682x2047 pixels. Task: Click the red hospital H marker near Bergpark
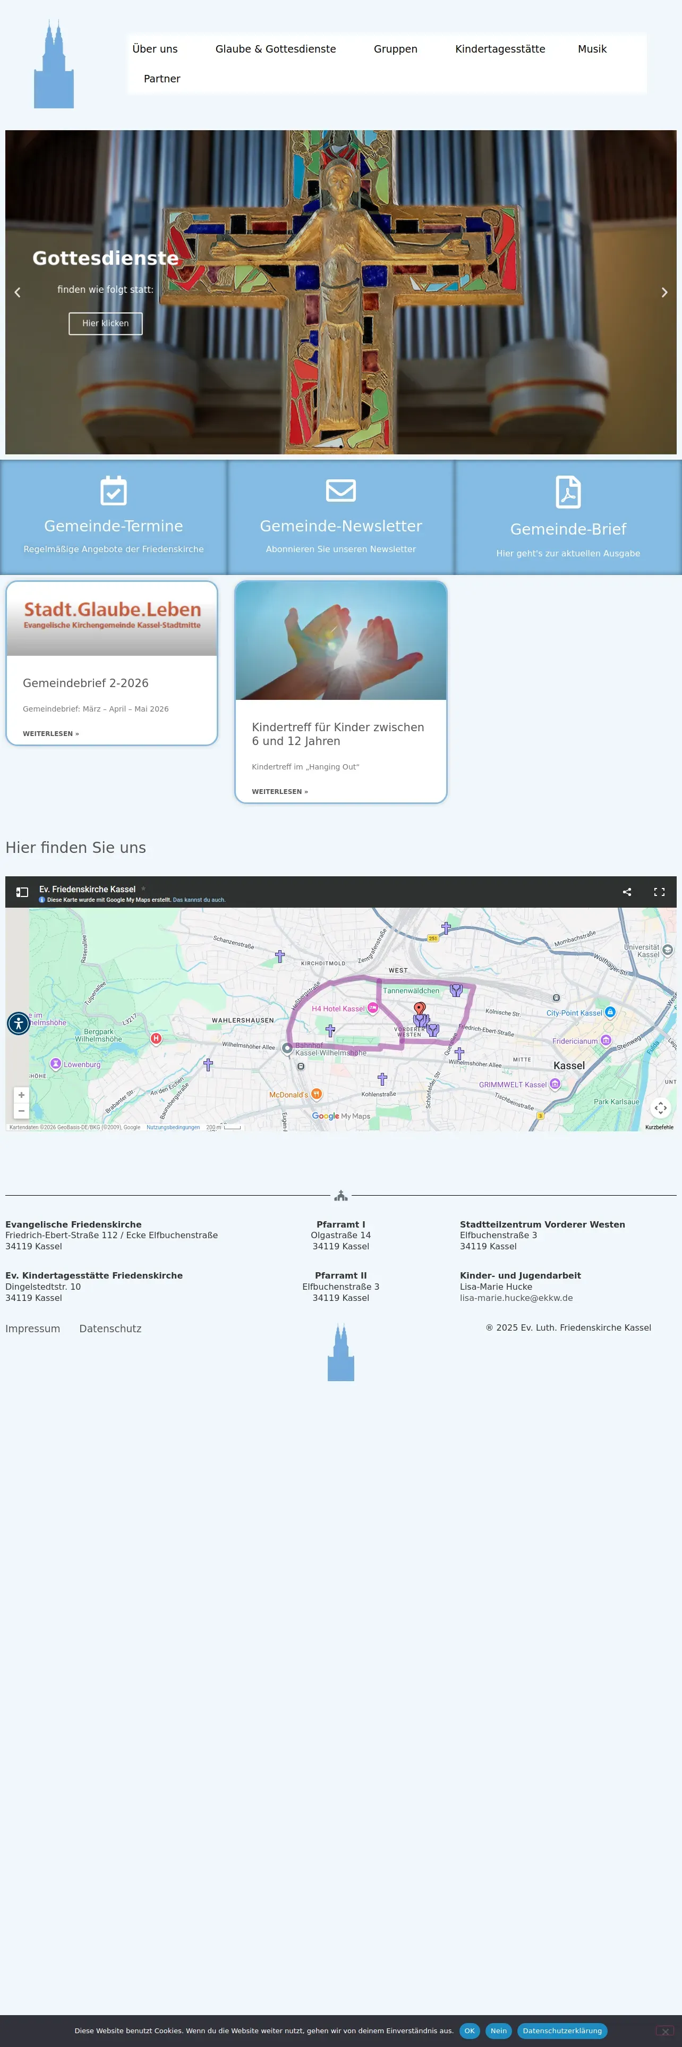click(156, 1038)
